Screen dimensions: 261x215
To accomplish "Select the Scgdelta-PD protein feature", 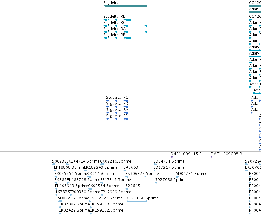I will 117,107.
